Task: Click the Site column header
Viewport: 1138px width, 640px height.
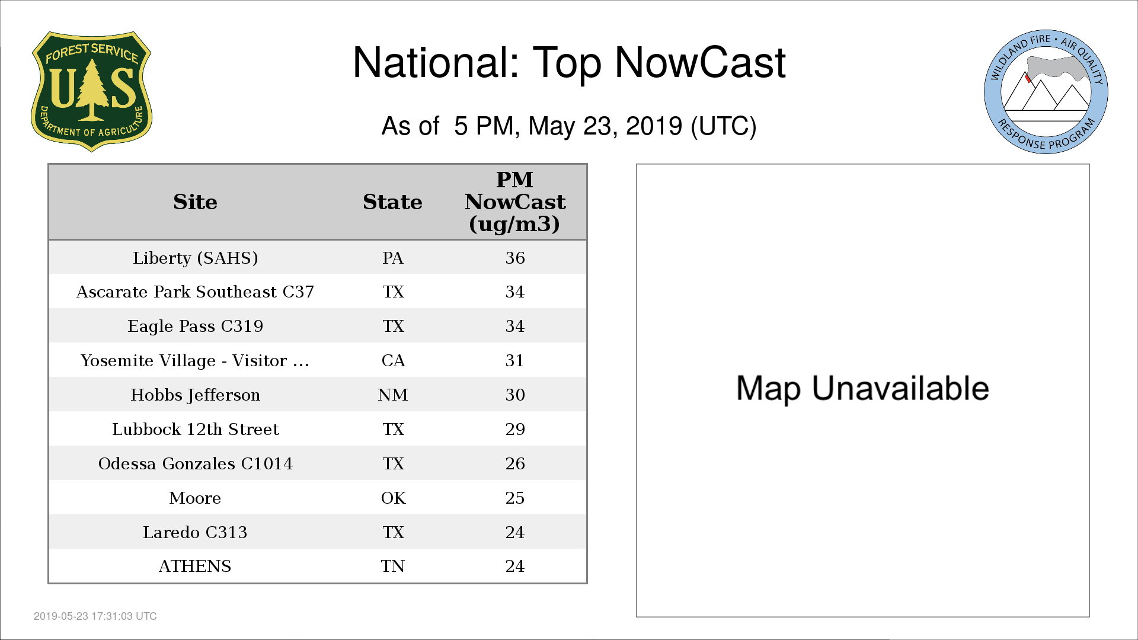Action: click(195, 202)
